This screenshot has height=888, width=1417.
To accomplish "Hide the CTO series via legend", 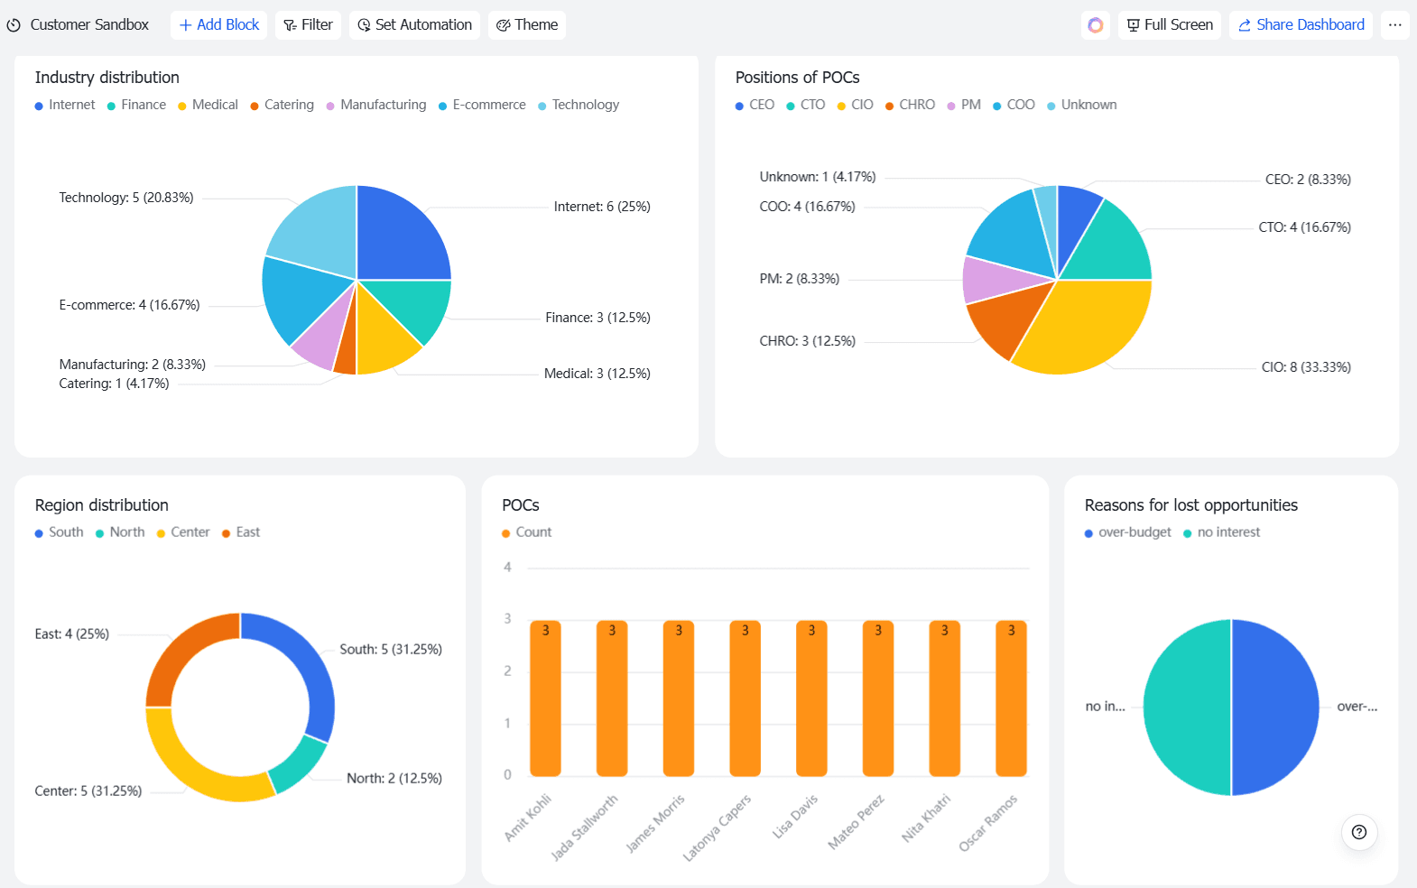I will coord(806,105).
